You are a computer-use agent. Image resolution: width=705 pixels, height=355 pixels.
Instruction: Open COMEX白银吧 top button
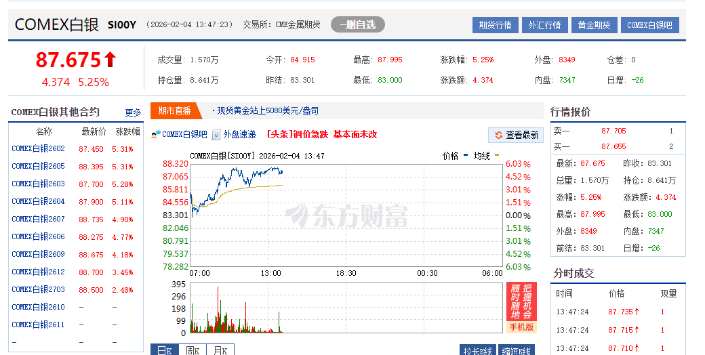[x=649, y=25]
